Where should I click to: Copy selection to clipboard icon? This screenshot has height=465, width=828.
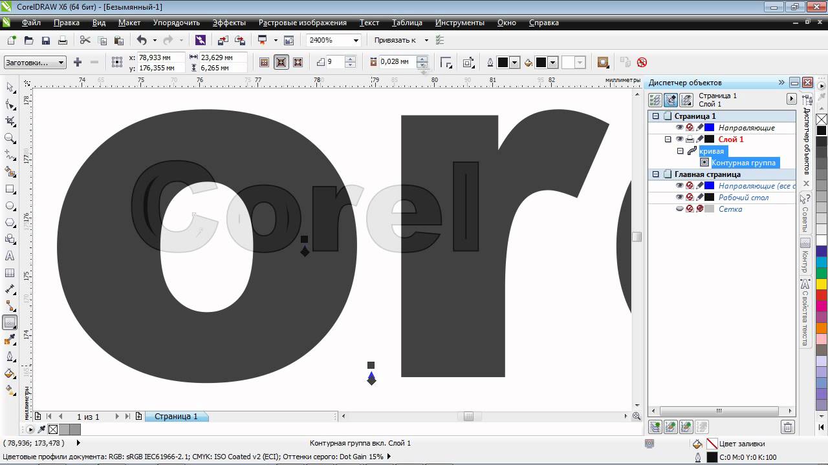[102, 40]
